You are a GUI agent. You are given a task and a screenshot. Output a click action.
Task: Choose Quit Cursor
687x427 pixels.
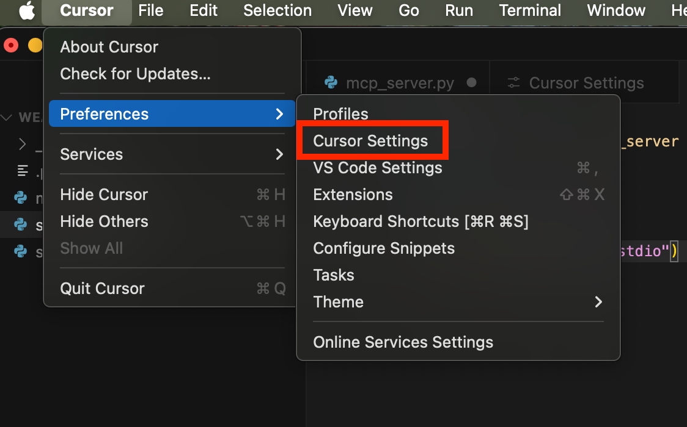[x=172, y=289]
